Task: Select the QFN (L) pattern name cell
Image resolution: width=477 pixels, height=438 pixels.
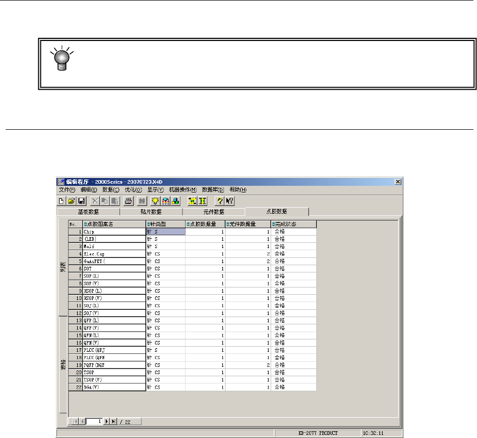Action: 115,335
